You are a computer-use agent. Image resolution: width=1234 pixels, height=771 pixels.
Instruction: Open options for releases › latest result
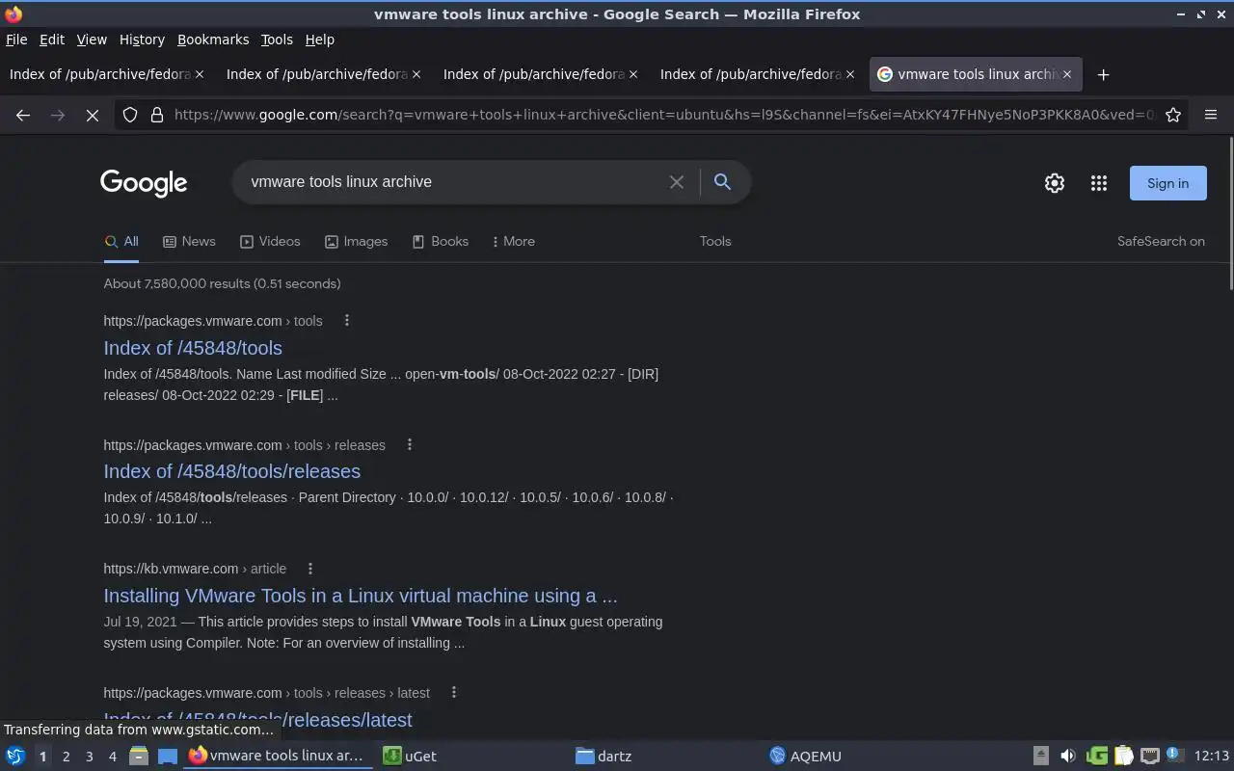[454, 693]
